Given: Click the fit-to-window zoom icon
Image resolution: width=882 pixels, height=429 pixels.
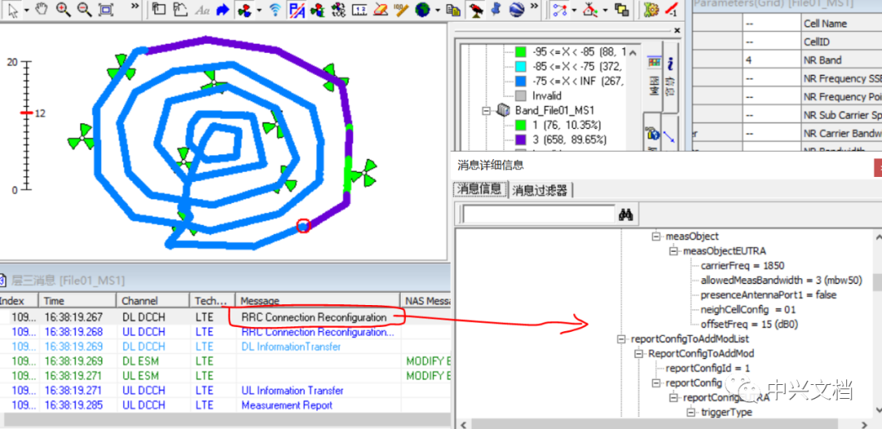Looking at the screenshot, I should 105,10.
